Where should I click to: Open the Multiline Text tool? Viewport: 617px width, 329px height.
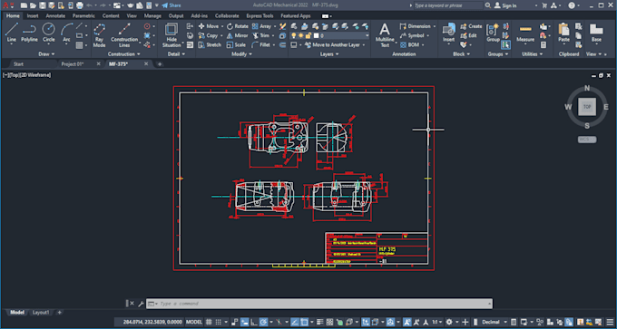[x=385, y=34]
